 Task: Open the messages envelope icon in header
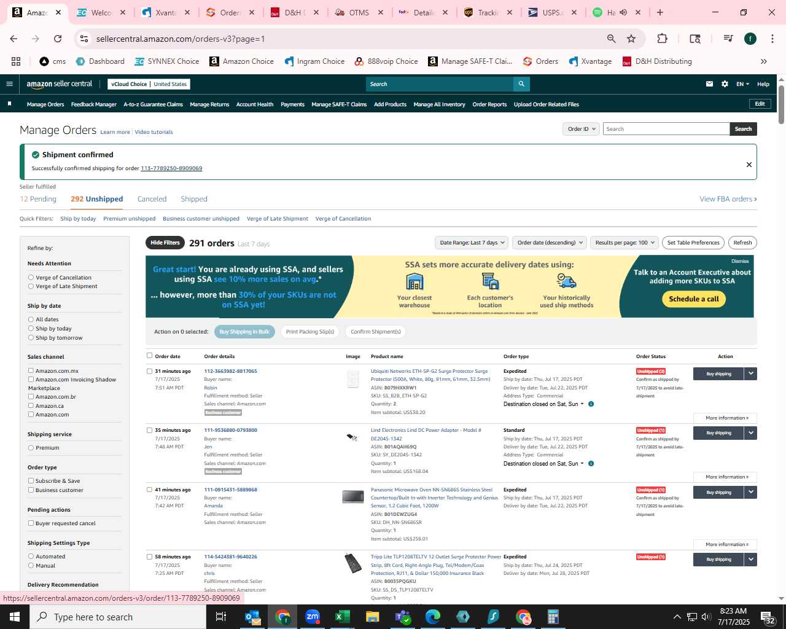click(709, 84)
